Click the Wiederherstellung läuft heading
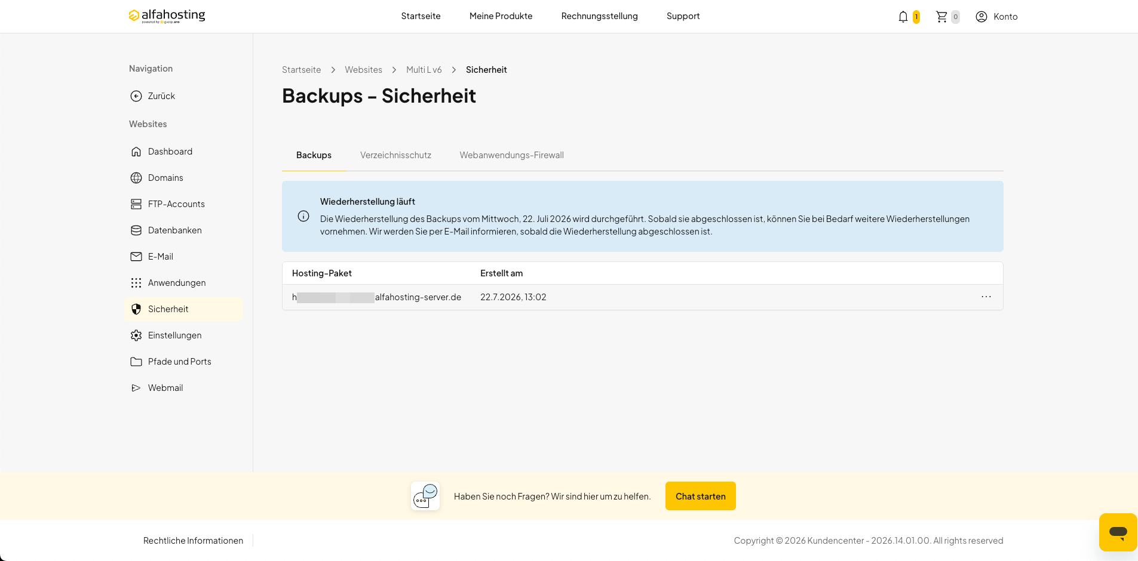This screenshot has height=561, width=1138. [x=367, y=202]
